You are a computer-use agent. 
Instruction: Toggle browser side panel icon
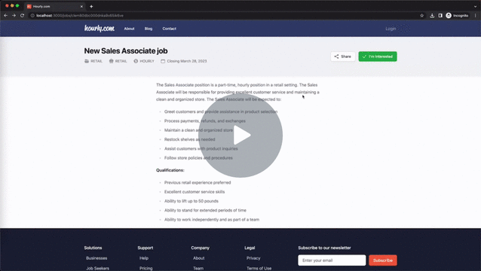(x=440, y=15)
